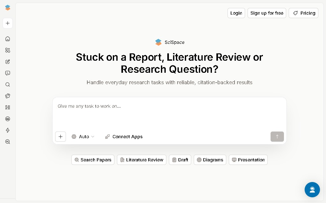Open the apps grid icon in sidebar
326x203 pixels.
8,50
